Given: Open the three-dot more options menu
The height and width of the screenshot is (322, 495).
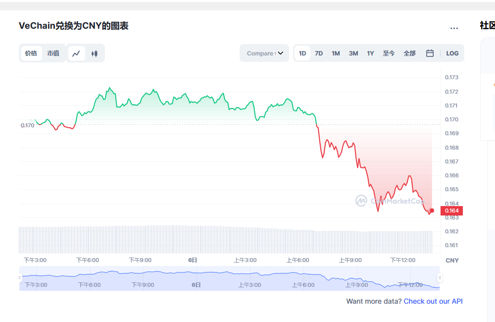Looking at the screenshot, I should click(x=454, y=28).
